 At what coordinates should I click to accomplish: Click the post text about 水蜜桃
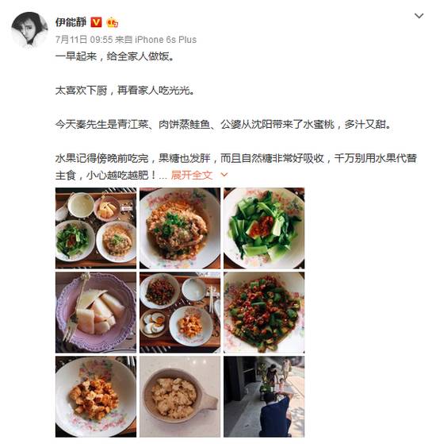click(224, 124)
